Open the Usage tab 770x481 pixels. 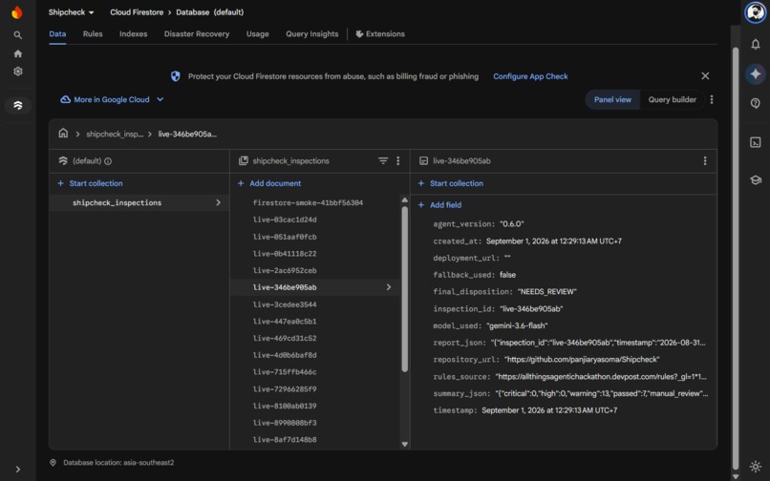(257, 33)
